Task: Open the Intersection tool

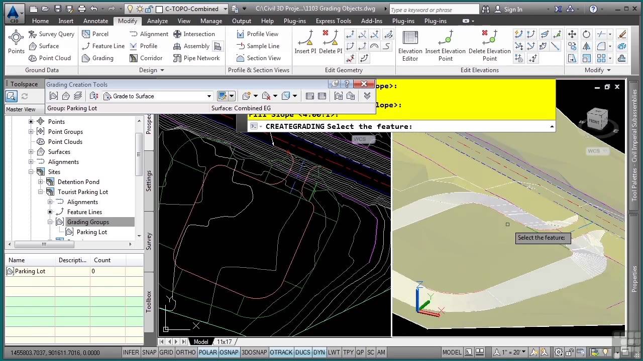Action: pyautogui.click(x=194, y=34)
